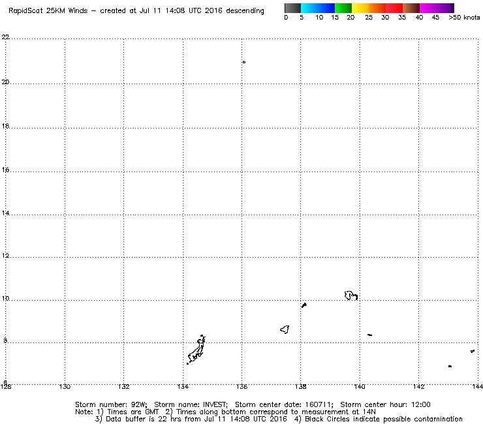Click the gray 0-5 knots color band

pos(292,8)
